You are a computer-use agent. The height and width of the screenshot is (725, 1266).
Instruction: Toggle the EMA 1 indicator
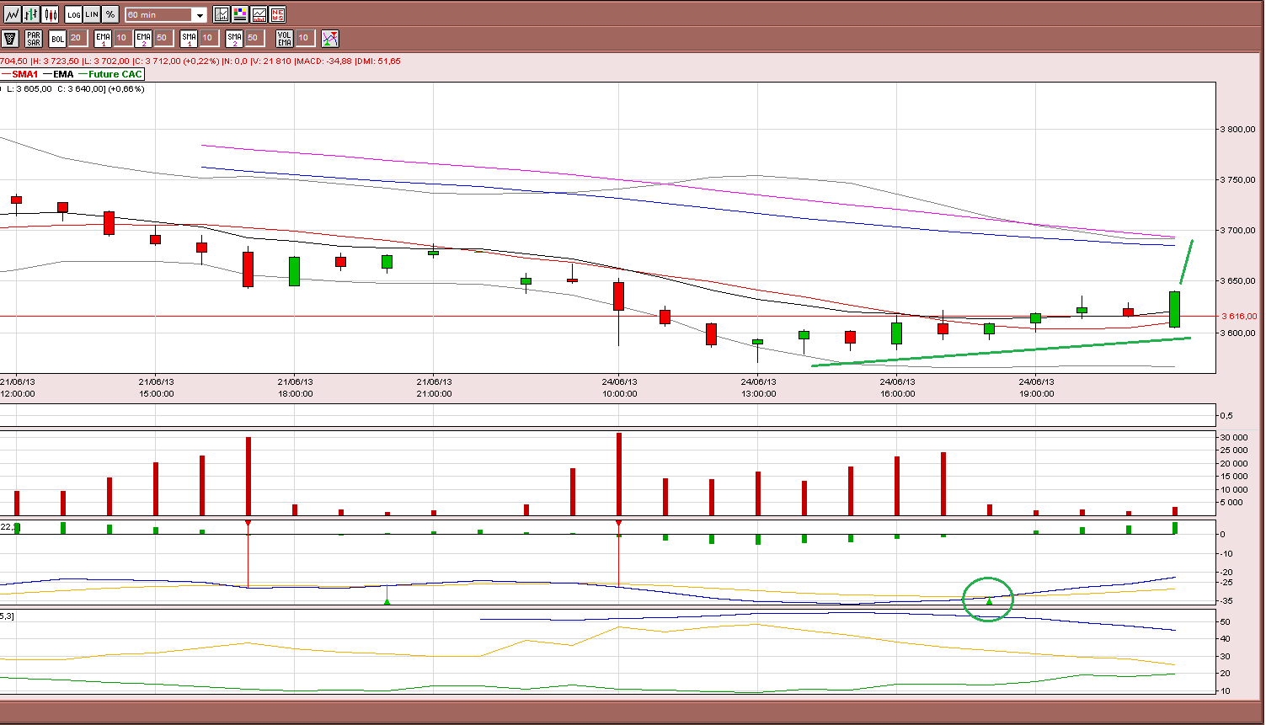click(103, 39)
